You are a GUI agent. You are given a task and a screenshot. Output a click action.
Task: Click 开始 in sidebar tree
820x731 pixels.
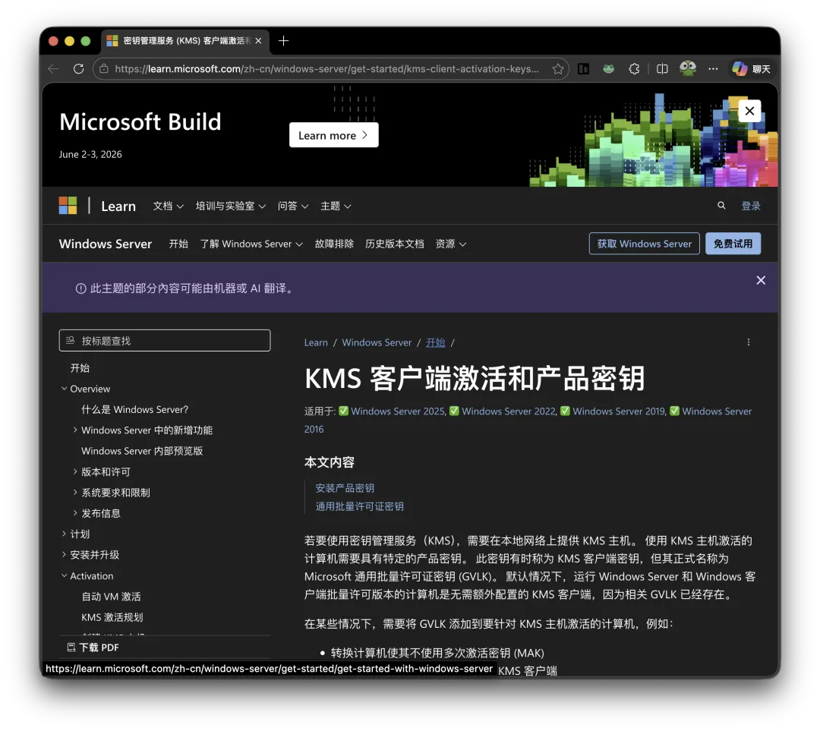(80, 368)
